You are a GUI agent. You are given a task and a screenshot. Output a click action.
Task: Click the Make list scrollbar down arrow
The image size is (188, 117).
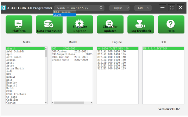point(46,103)
